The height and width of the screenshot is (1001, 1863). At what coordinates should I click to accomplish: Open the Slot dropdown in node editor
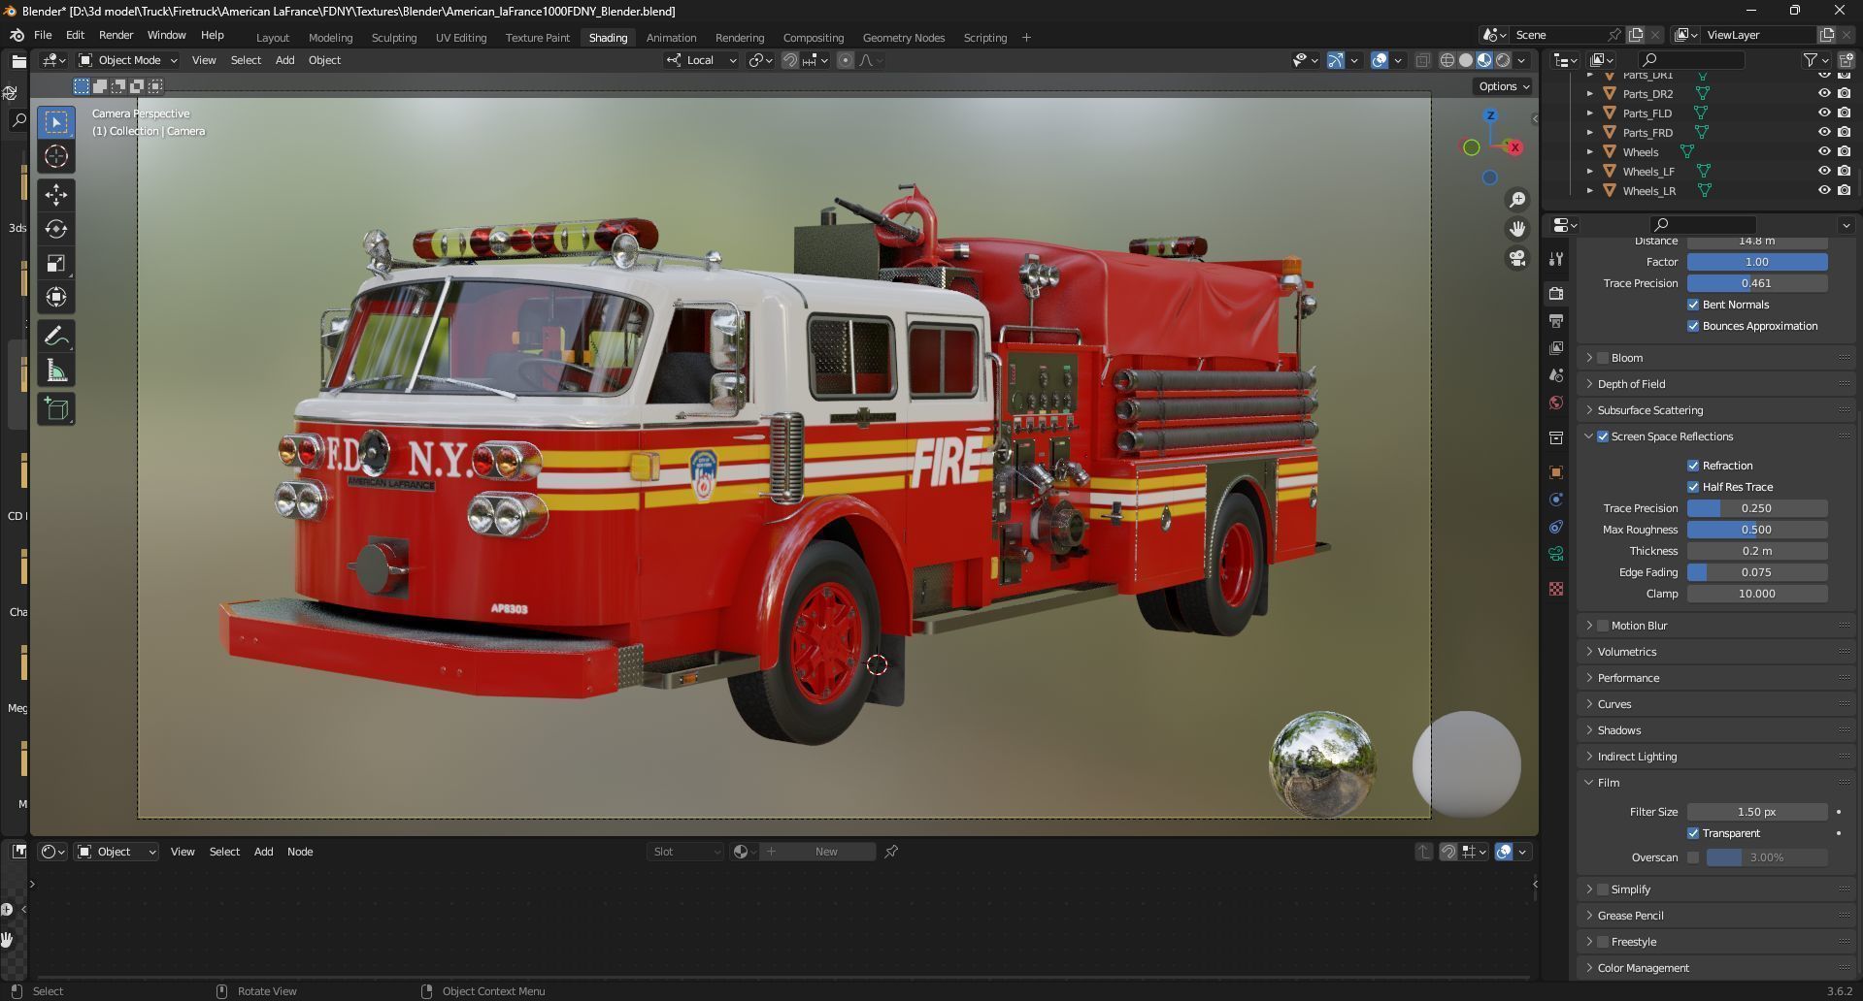pyautogui.click(x=685, y=852)
